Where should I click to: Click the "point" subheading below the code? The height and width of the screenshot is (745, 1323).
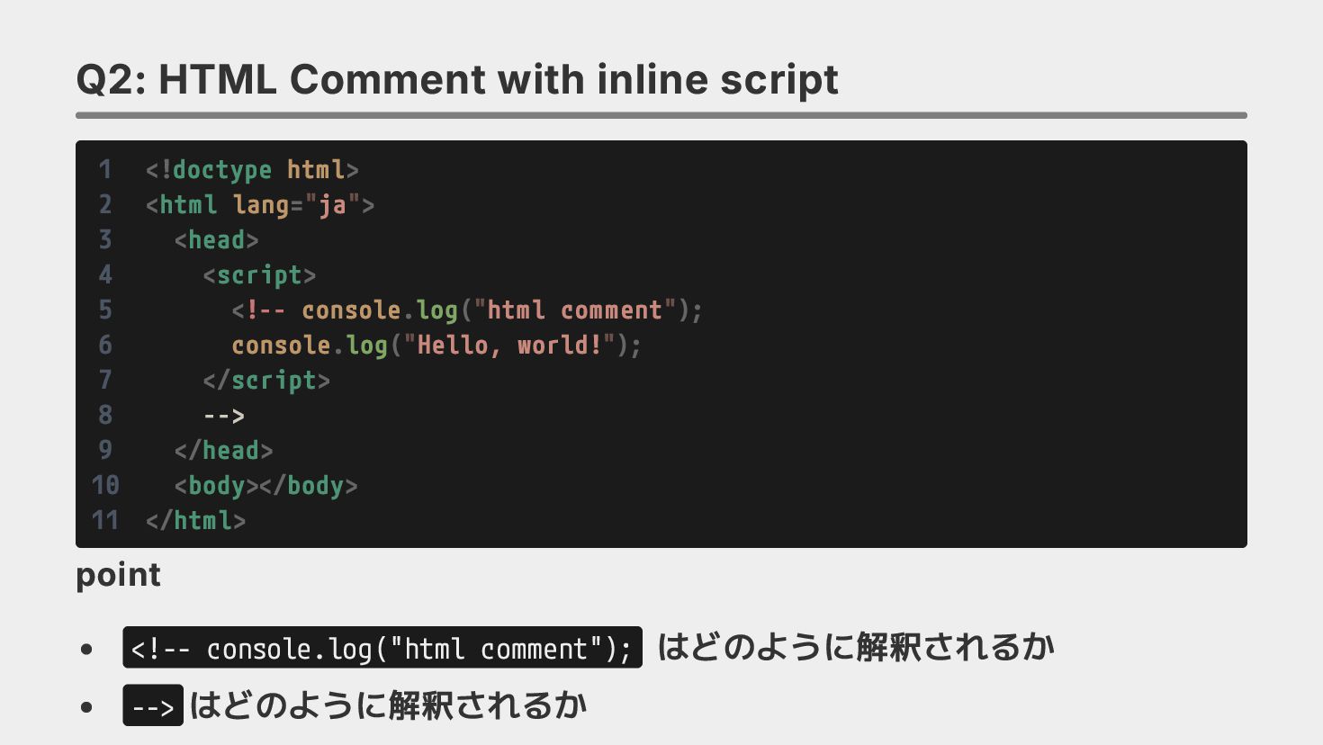[118, 575]
